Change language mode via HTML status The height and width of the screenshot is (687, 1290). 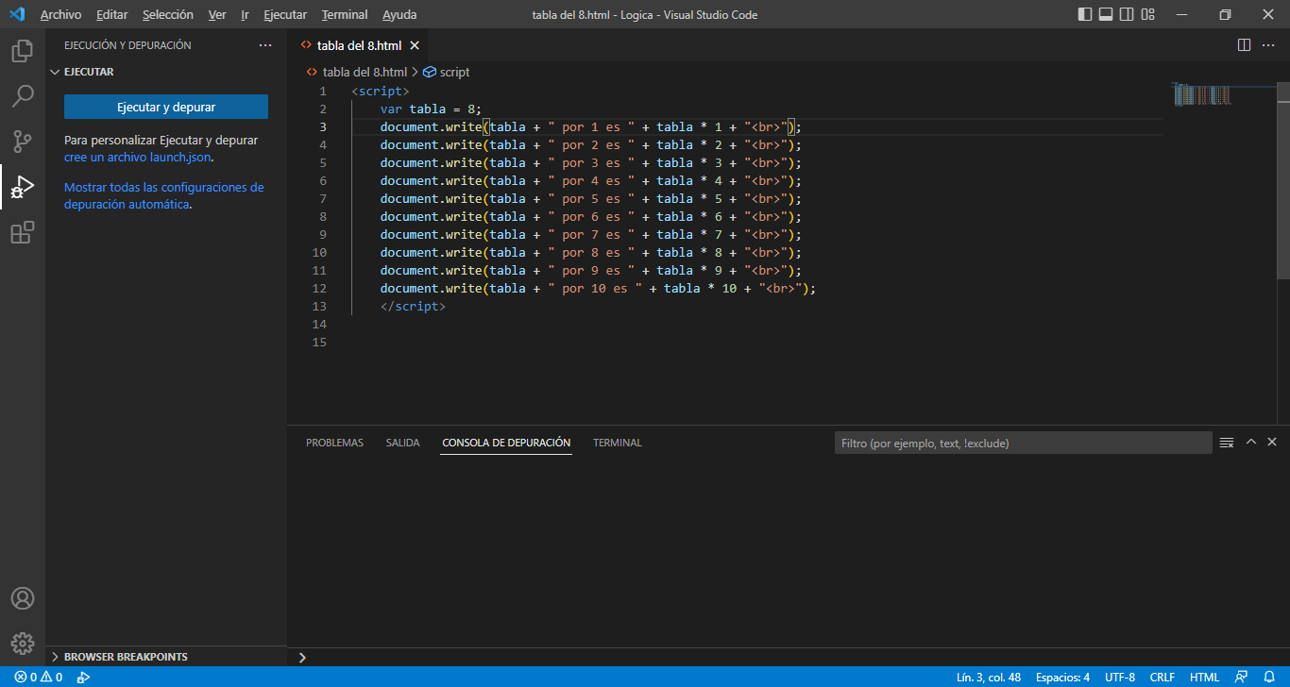(x=1204, y=678)
